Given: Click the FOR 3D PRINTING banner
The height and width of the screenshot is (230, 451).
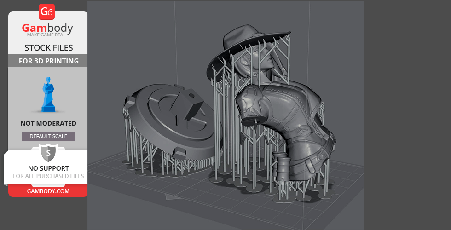Looking at the screenshot, I should [48, 61].
